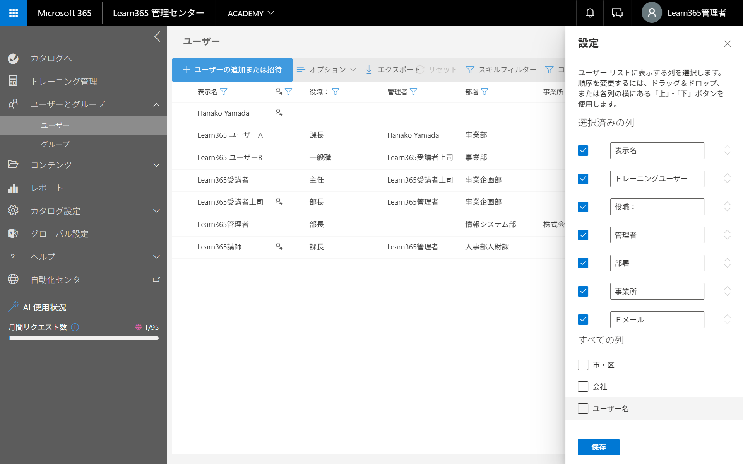Open the ACADEMY dropdown
The width and height of the screenshot is (743, 464).
251,13
